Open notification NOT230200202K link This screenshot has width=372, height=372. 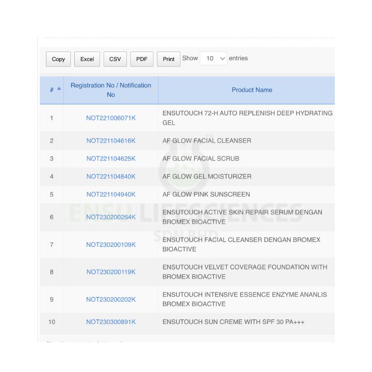[x=111, y=299]
